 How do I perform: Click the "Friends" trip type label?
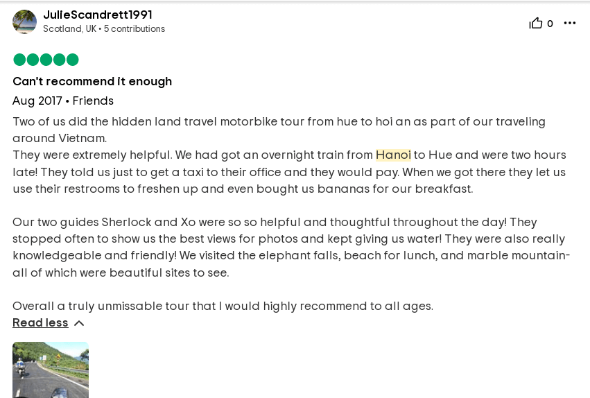tap(93, 101)
